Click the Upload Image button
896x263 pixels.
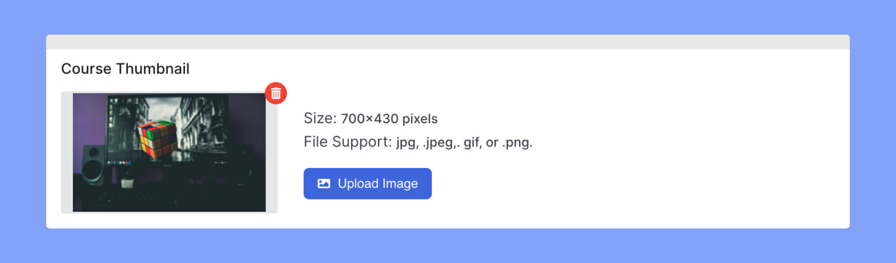367,184
